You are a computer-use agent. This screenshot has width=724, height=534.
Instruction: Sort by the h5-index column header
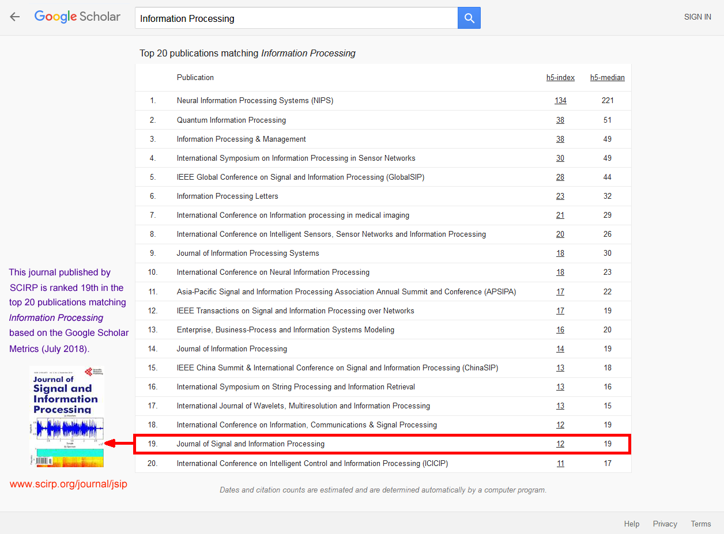[561, 78]
